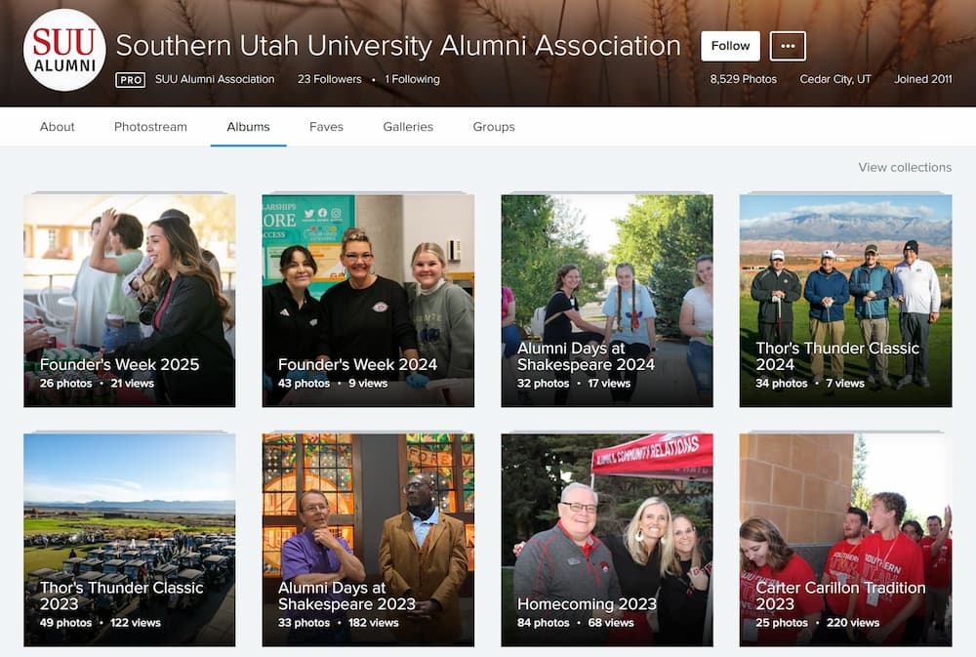Switch to the About tab
This screenshot has width=976, height=657.
[x=58, y=127]
